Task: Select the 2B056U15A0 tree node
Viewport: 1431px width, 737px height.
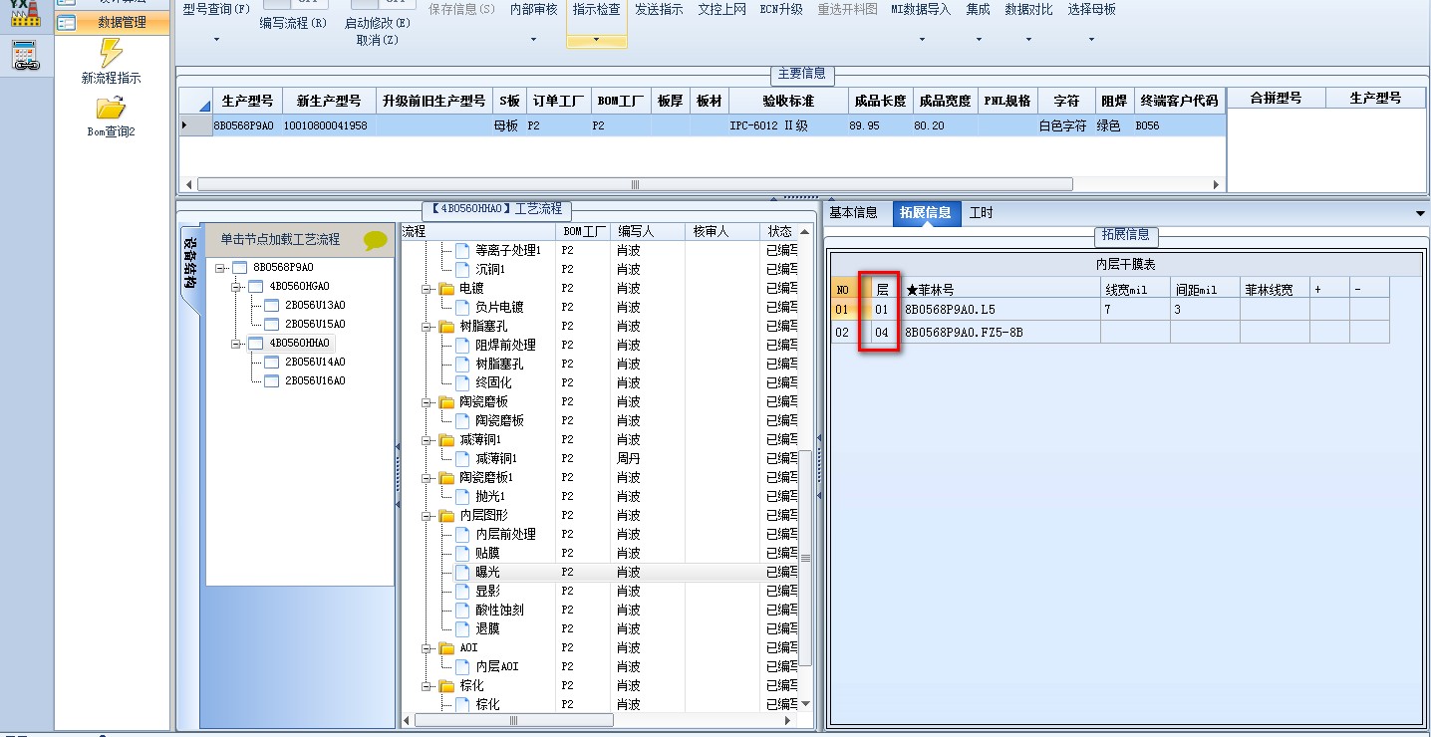Action: coord(315,325)
